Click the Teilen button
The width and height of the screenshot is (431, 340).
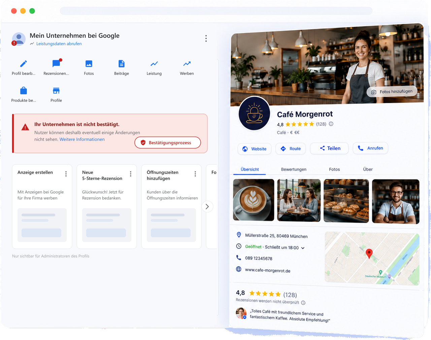(x=329, y=148)
